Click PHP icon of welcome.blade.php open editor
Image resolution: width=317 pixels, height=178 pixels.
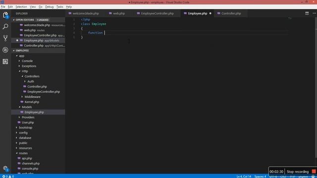[21, 25]
